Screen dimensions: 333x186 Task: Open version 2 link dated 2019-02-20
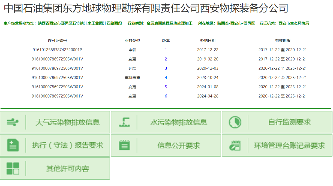point(166,59)
